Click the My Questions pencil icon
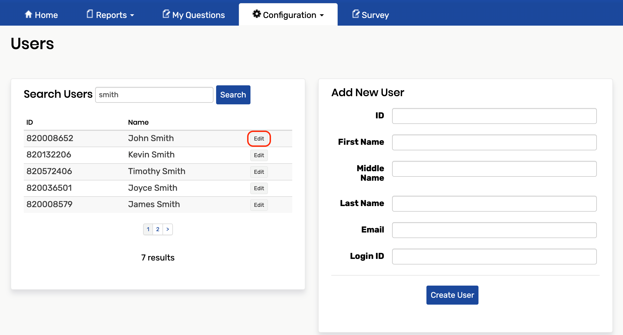Image resolution: width=623 pixels, height=335 pixels. [x=166, y=14]
